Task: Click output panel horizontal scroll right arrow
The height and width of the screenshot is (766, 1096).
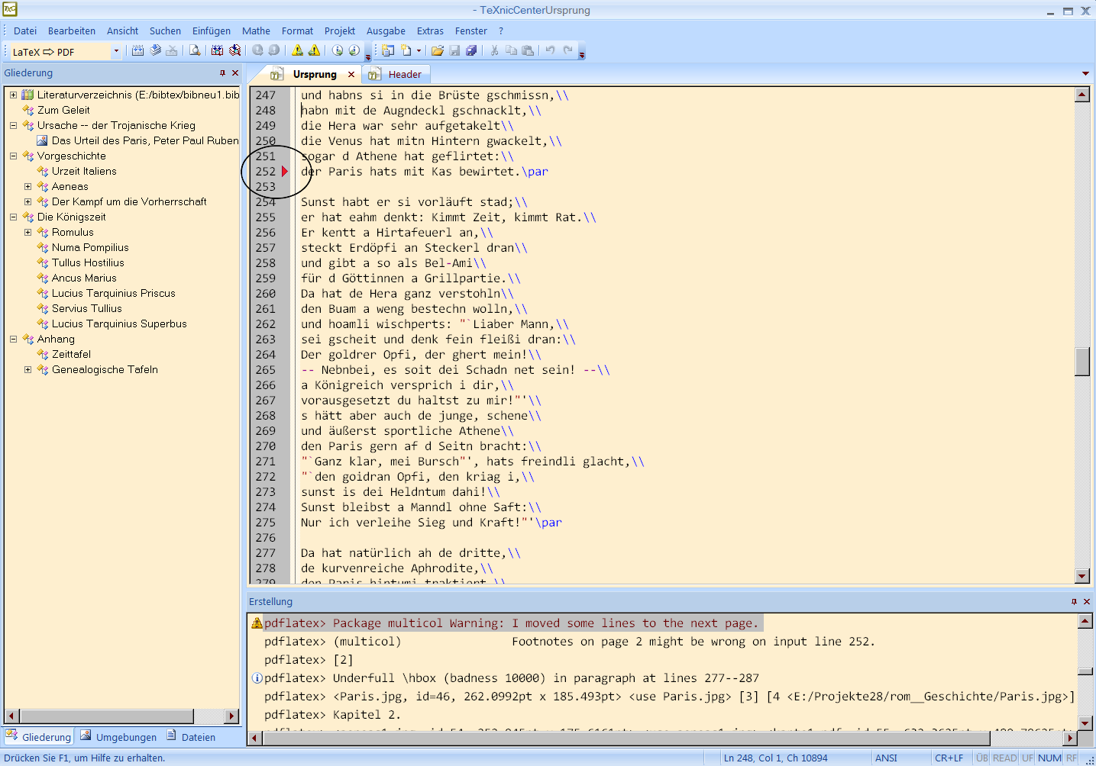Action: point(1070,738)
